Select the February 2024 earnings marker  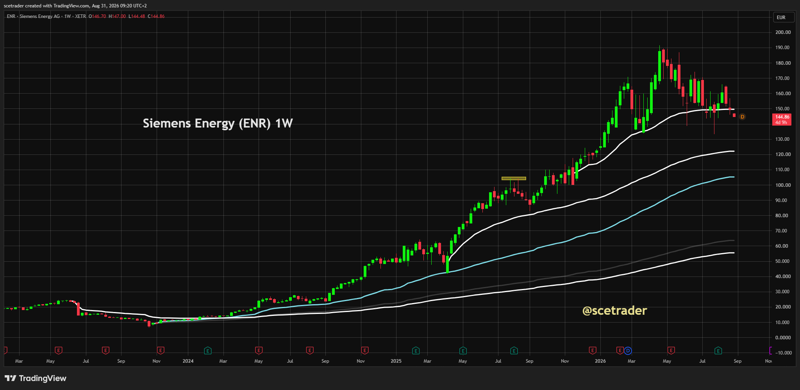pyautogui.click(x=208, y=351)
